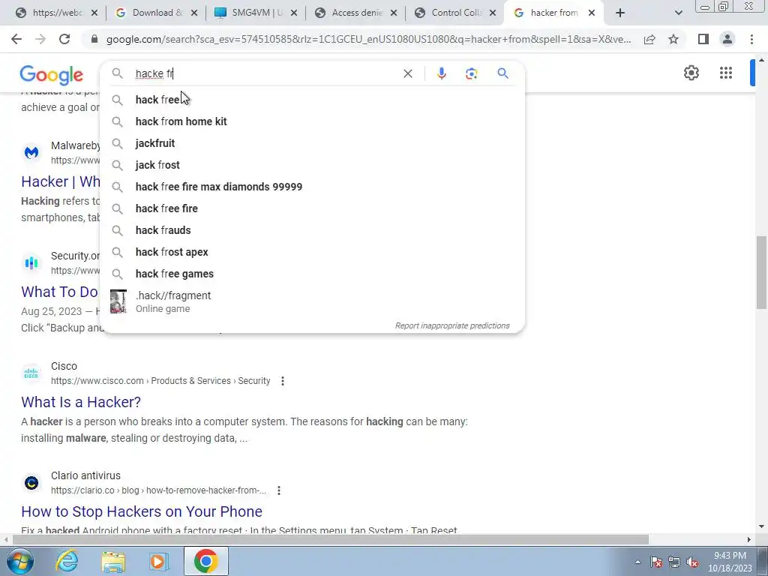The width and height of the screenshot is (768, 576).
Task: Submit search with the blue magnifier
Action: click(502, 73)
